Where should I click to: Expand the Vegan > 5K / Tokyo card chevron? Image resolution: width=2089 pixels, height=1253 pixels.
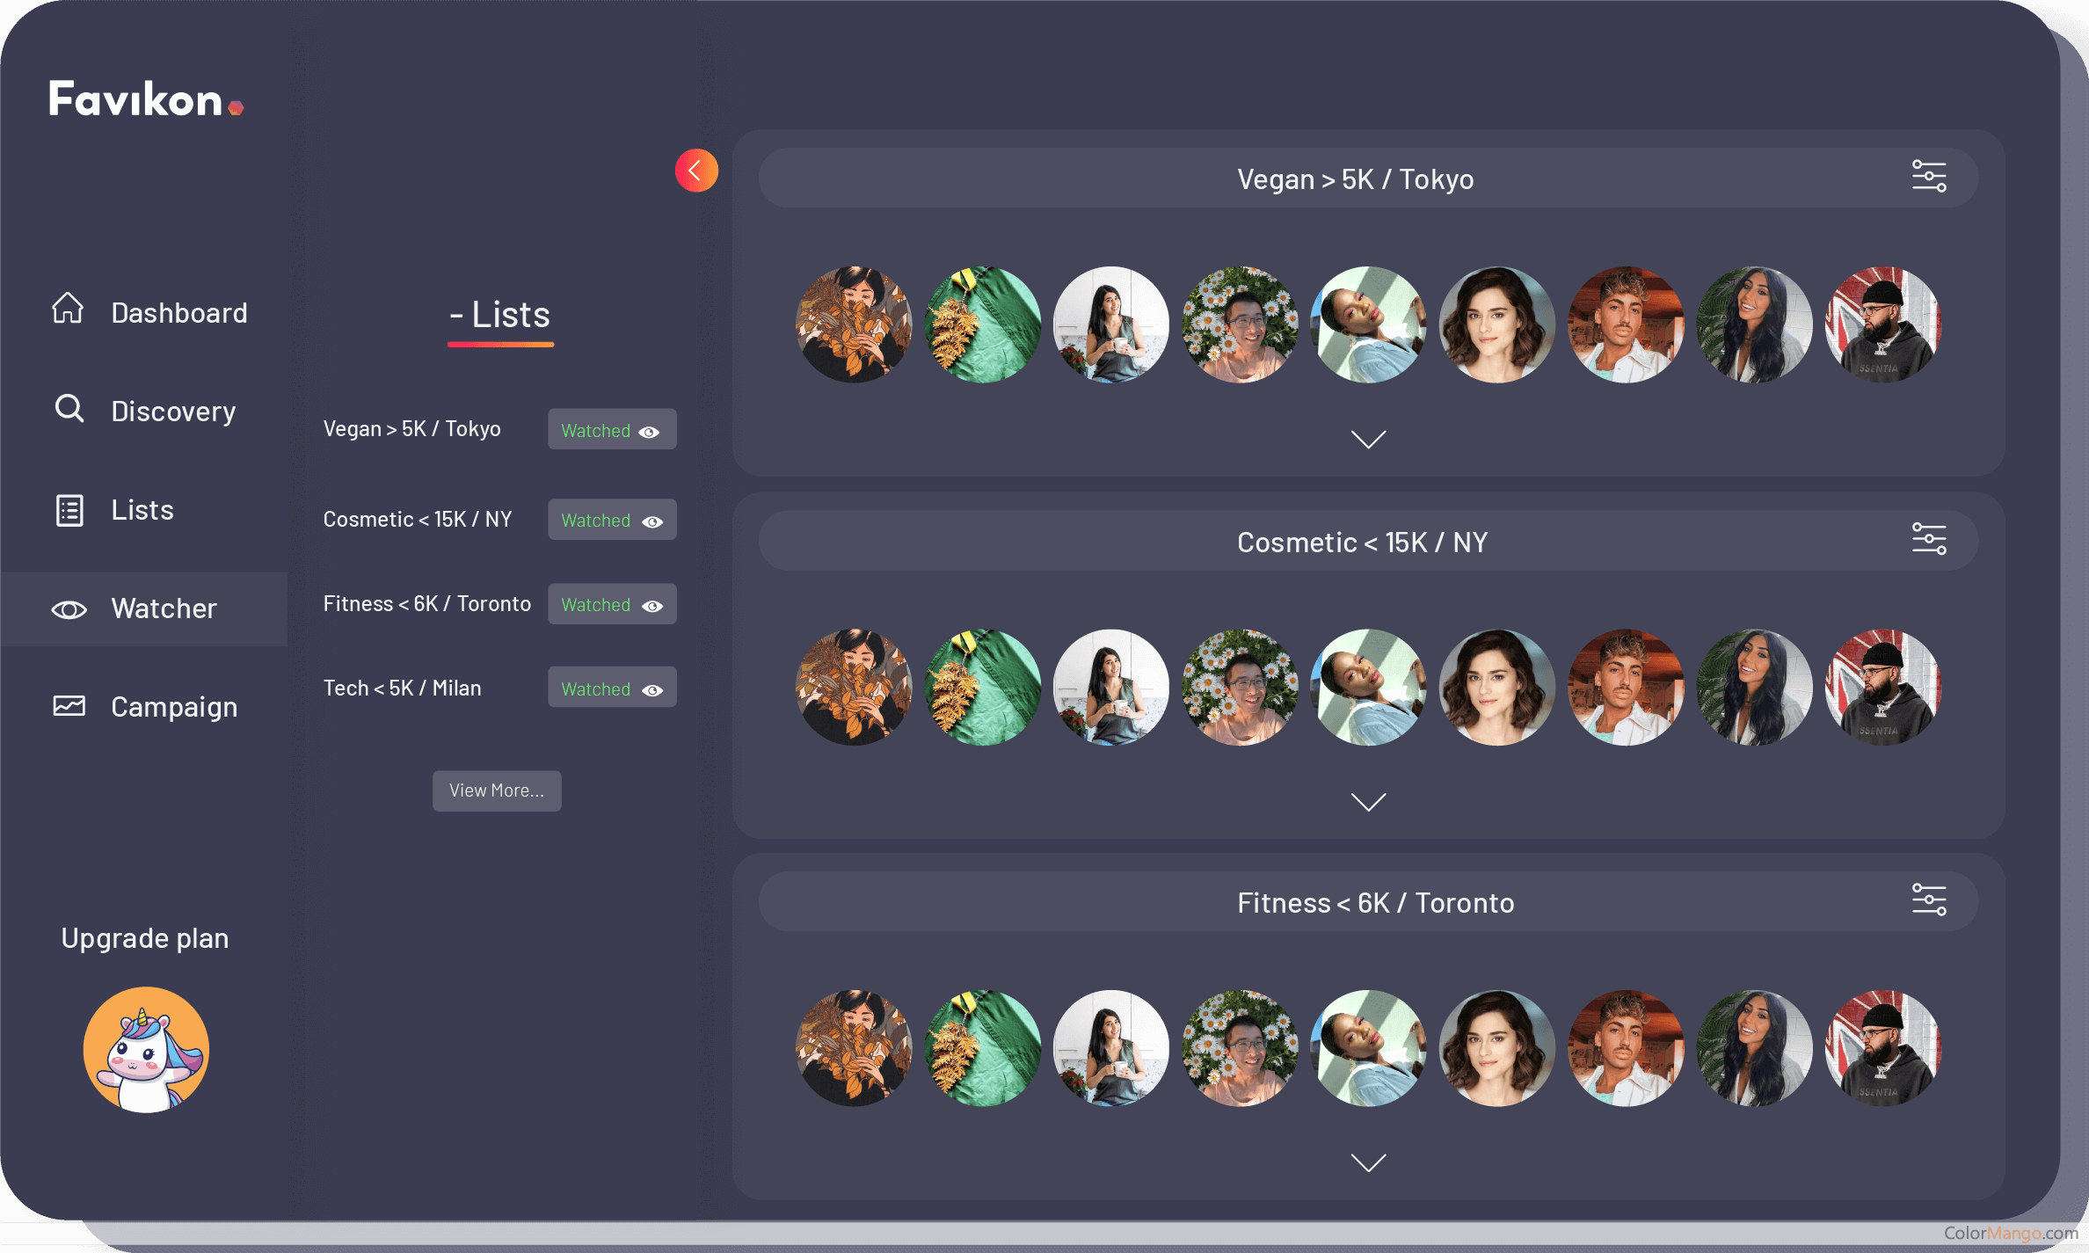[x=1368, y=439]
